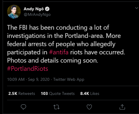Open the Andy Ngô display name link

tap(34, 9)
